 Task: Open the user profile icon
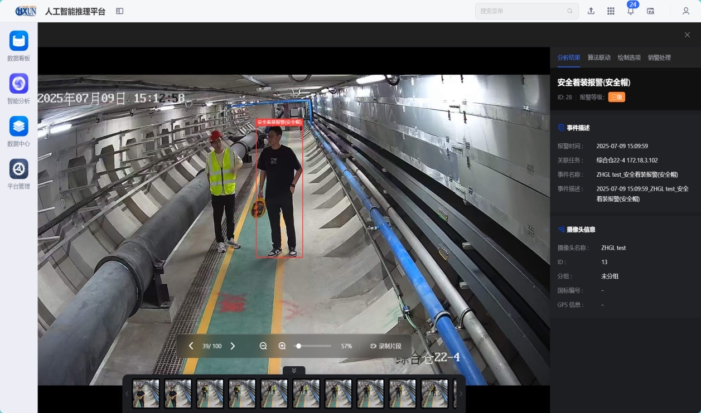click(686, 11)
